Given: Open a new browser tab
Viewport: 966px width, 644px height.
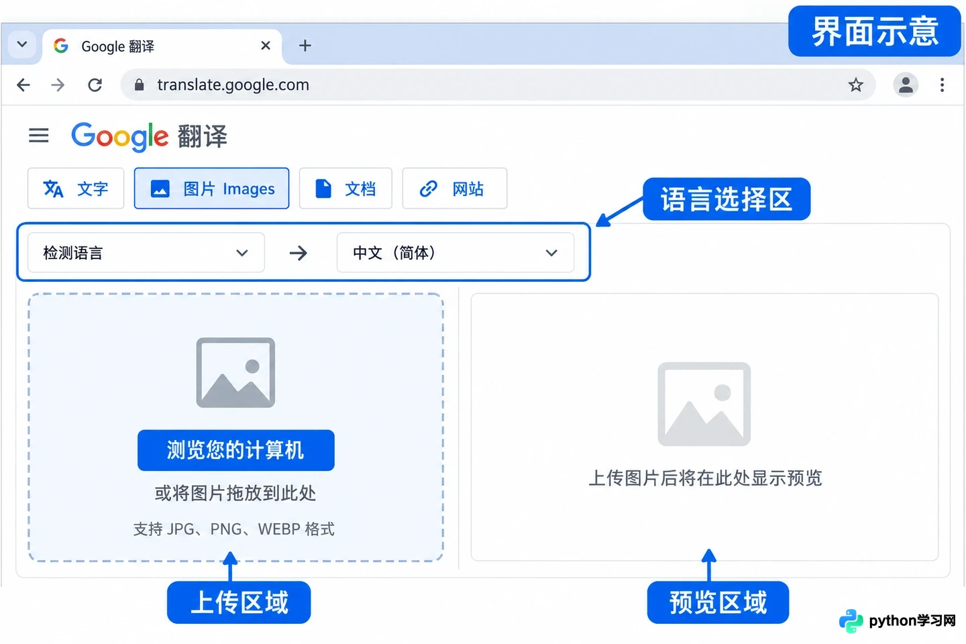Looking at the screenshot, I should (x=305, y=46).
